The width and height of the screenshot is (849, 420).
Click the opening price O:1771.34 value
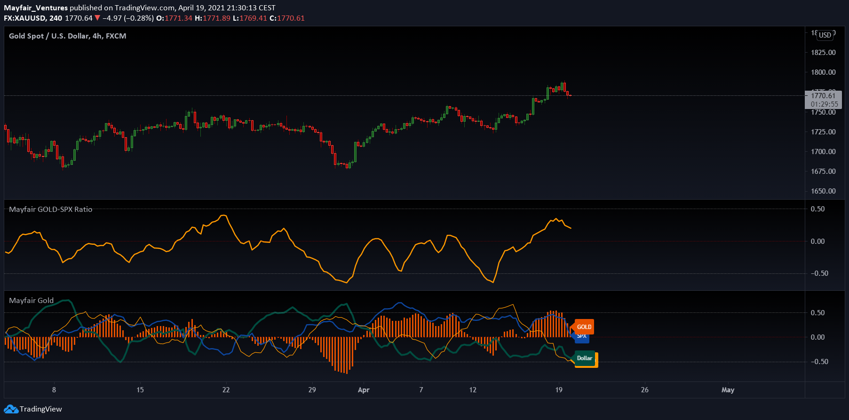[x=174, y=18]
